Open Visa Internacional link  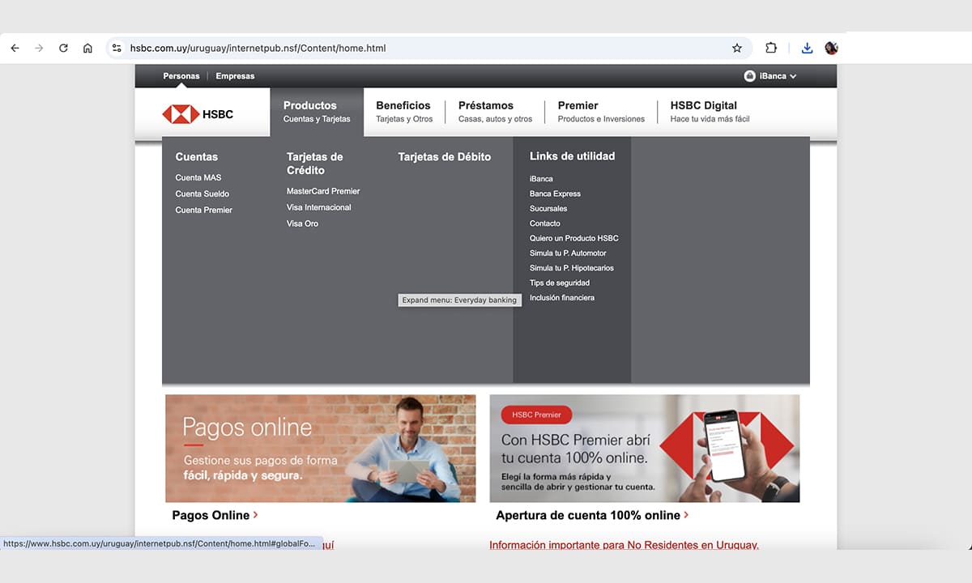click(x=319, y=207)
